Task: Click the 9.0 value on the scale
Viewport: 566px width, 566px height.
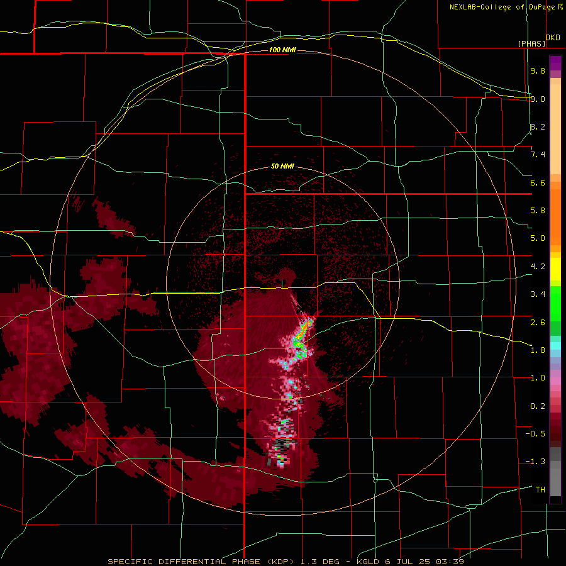Action: click(x=538, y=99)
